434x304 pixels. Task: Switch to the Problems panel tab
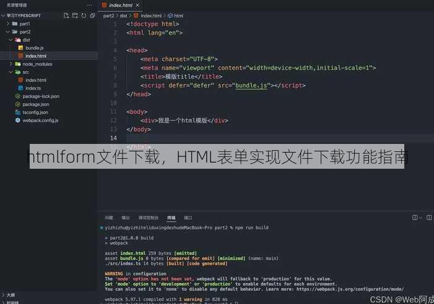point(109,218)
